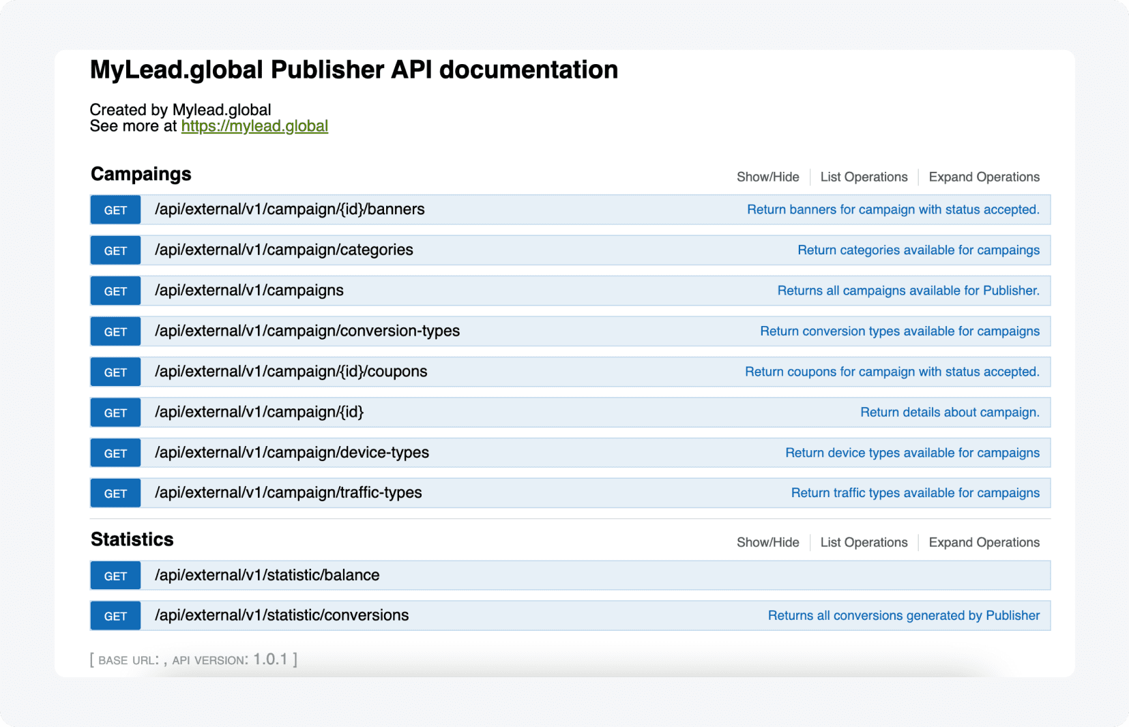The height and width of the screenshot is (727, 1129).
Task: Toggle Show/Hide for the Campaings section
Action: pyautogui.click(x=767, y=177)
